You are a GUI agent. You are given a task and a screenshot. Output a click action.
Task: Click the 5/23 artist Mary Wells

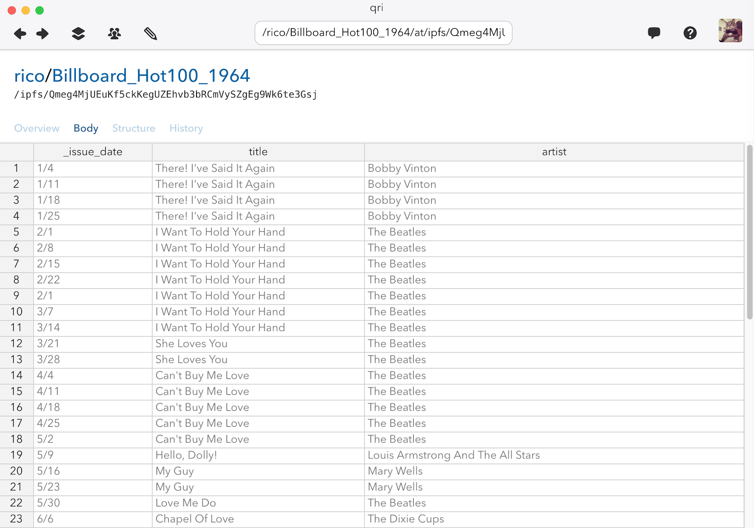click(x=554, y=488)
